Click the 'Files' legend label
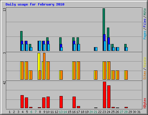This screenshot has height=115, width=148. pos(145,23)
